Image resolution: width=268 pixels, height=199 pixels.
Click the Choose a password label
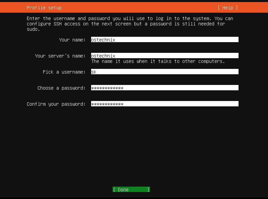pyautogui.click(x=62, y=88)
